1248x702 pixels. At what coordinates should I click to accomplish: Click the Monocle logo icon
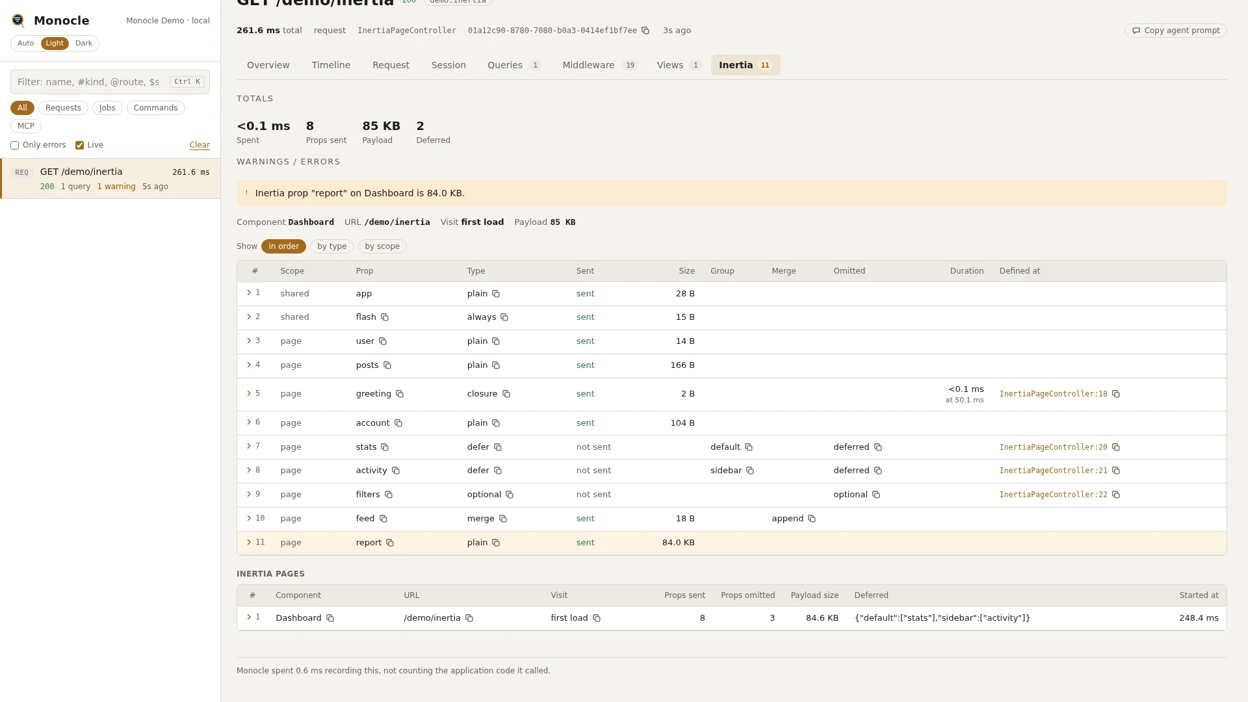coord(18,21)
